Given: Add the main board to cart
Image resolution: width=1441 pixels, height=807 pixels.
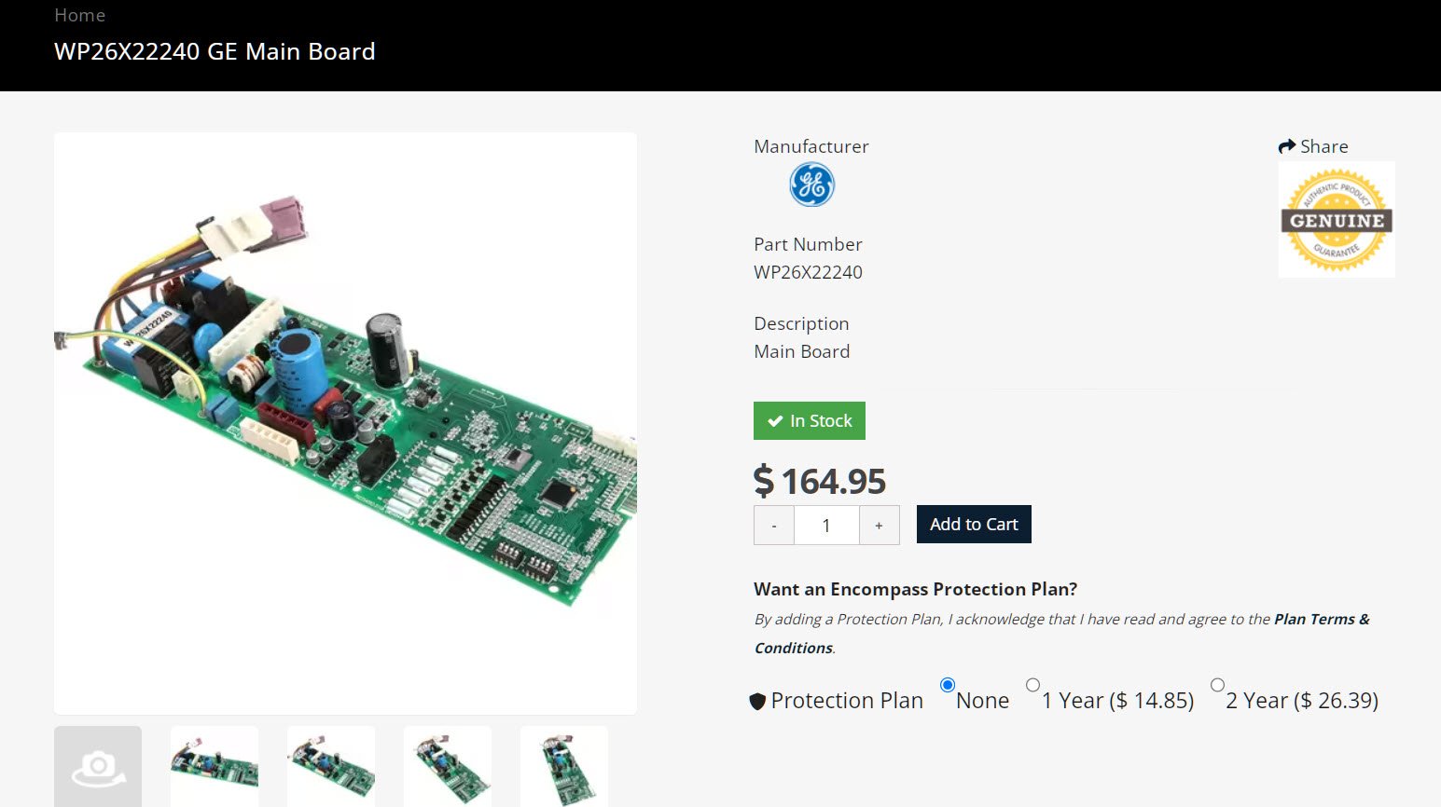Looking at the screenshot, I should [x=974, y=524].
